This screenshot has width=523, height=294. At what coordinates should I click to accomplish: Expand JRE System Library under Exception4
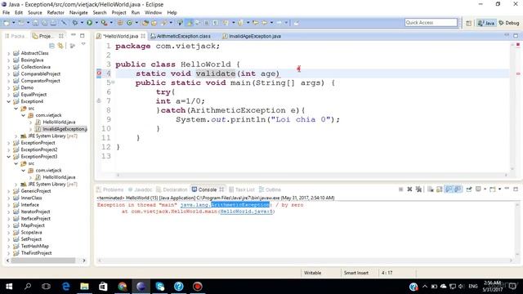click(16, 136)
